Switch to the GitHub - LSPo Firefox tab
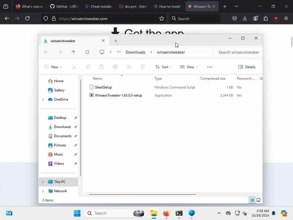The width and height of the screenshot is (293, 220). (64, 6)
